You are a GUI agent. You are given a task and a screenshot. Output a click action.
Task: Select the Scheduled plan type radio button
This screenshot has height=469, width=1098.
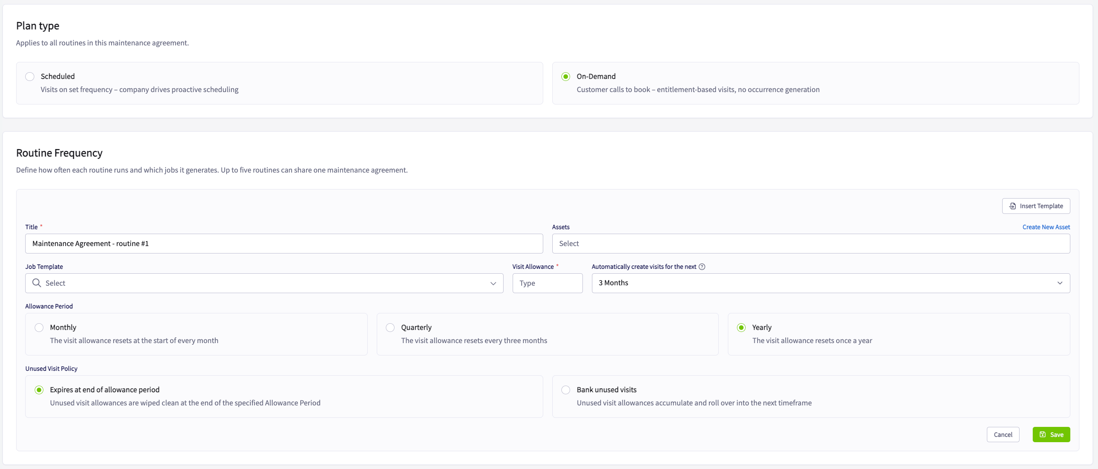click(30, 77)
